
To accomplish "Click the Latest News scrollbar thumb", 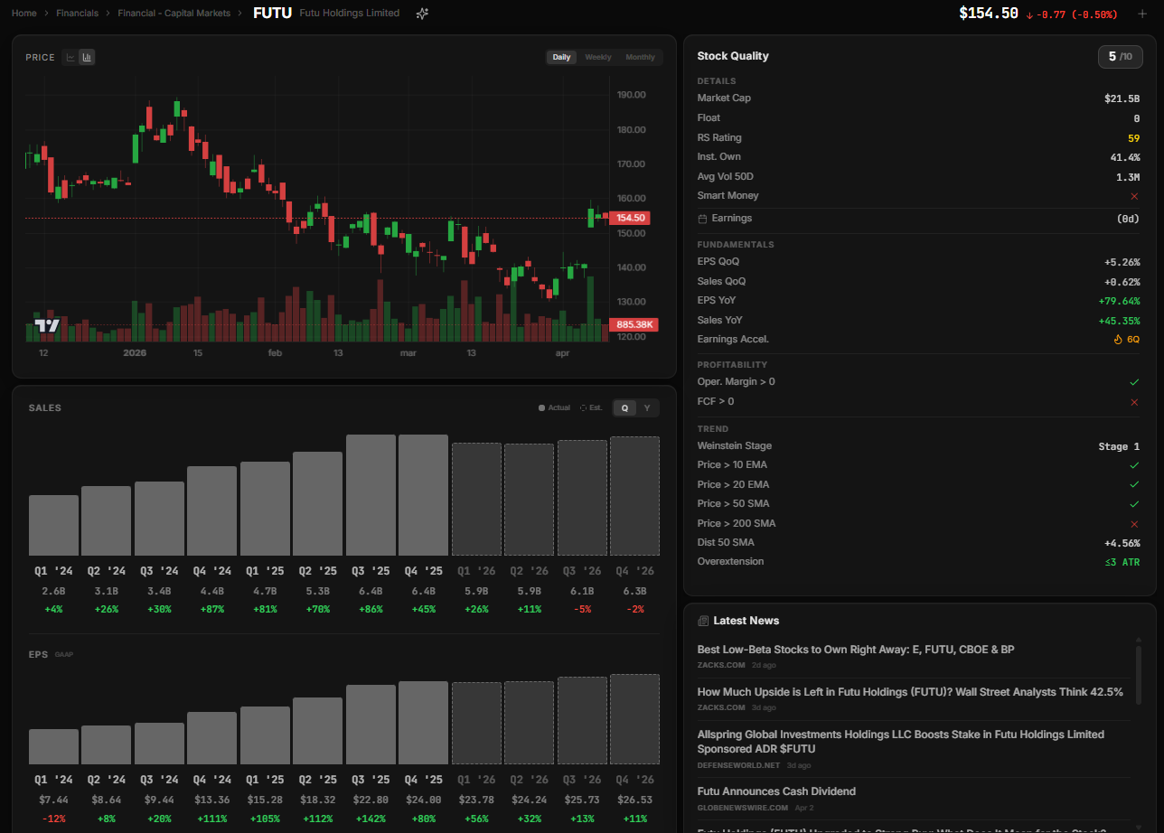I will coord(1138,674).
